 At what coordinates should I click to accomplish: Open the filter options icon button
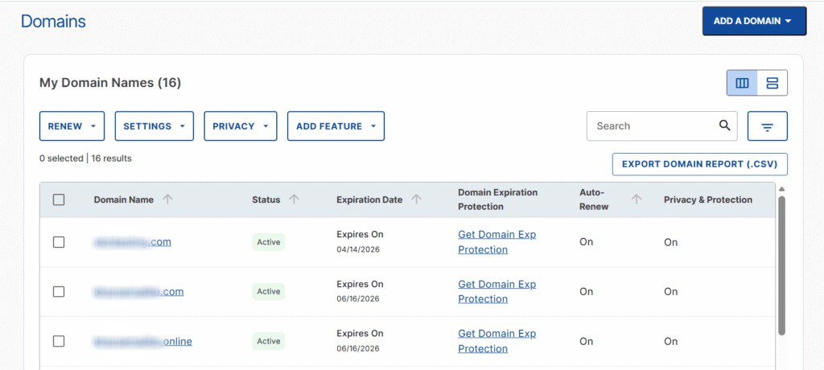click(x=767, y=126)
